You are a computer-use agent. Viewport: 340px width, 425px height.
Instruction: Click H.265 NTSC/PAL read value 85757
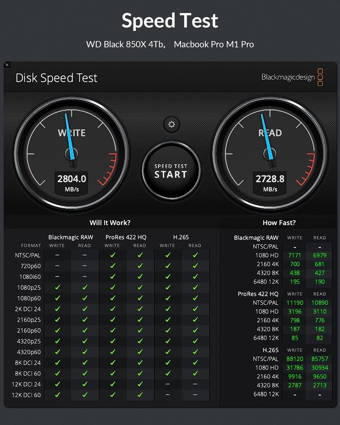tap(320, 359)
